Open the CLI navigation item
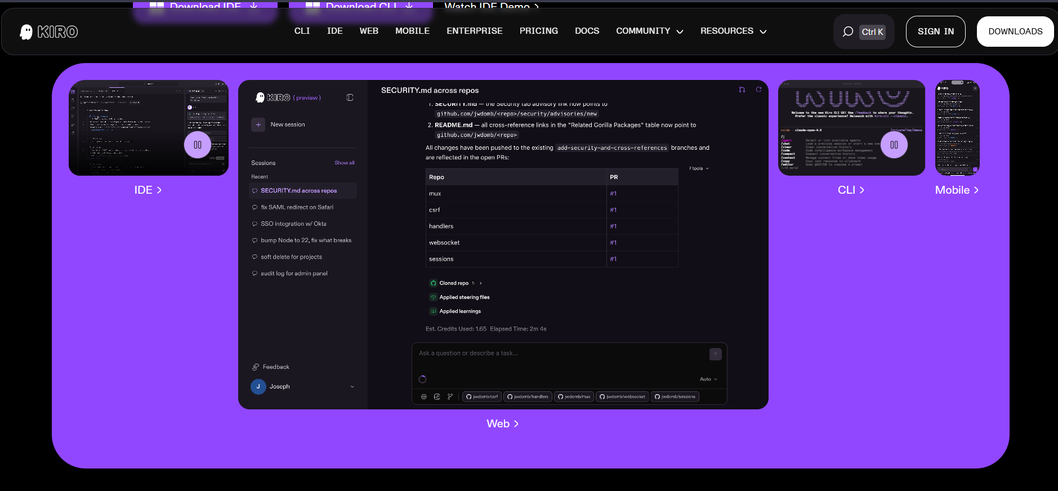 302,31
